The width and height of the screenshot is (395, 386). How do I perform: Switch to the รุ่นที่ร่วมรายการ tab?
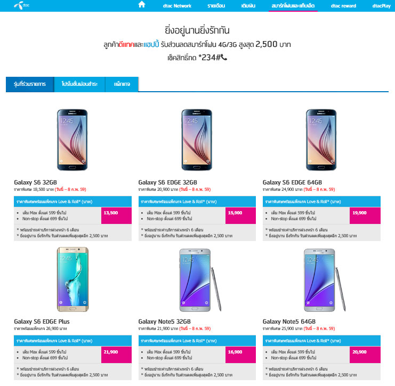30,84
